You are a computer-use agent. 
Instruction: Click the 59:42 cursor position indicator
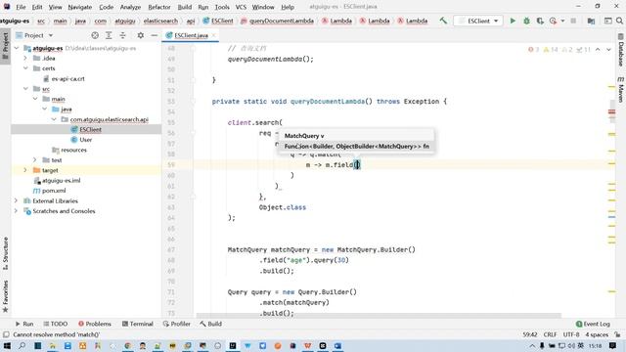(530, 334)
